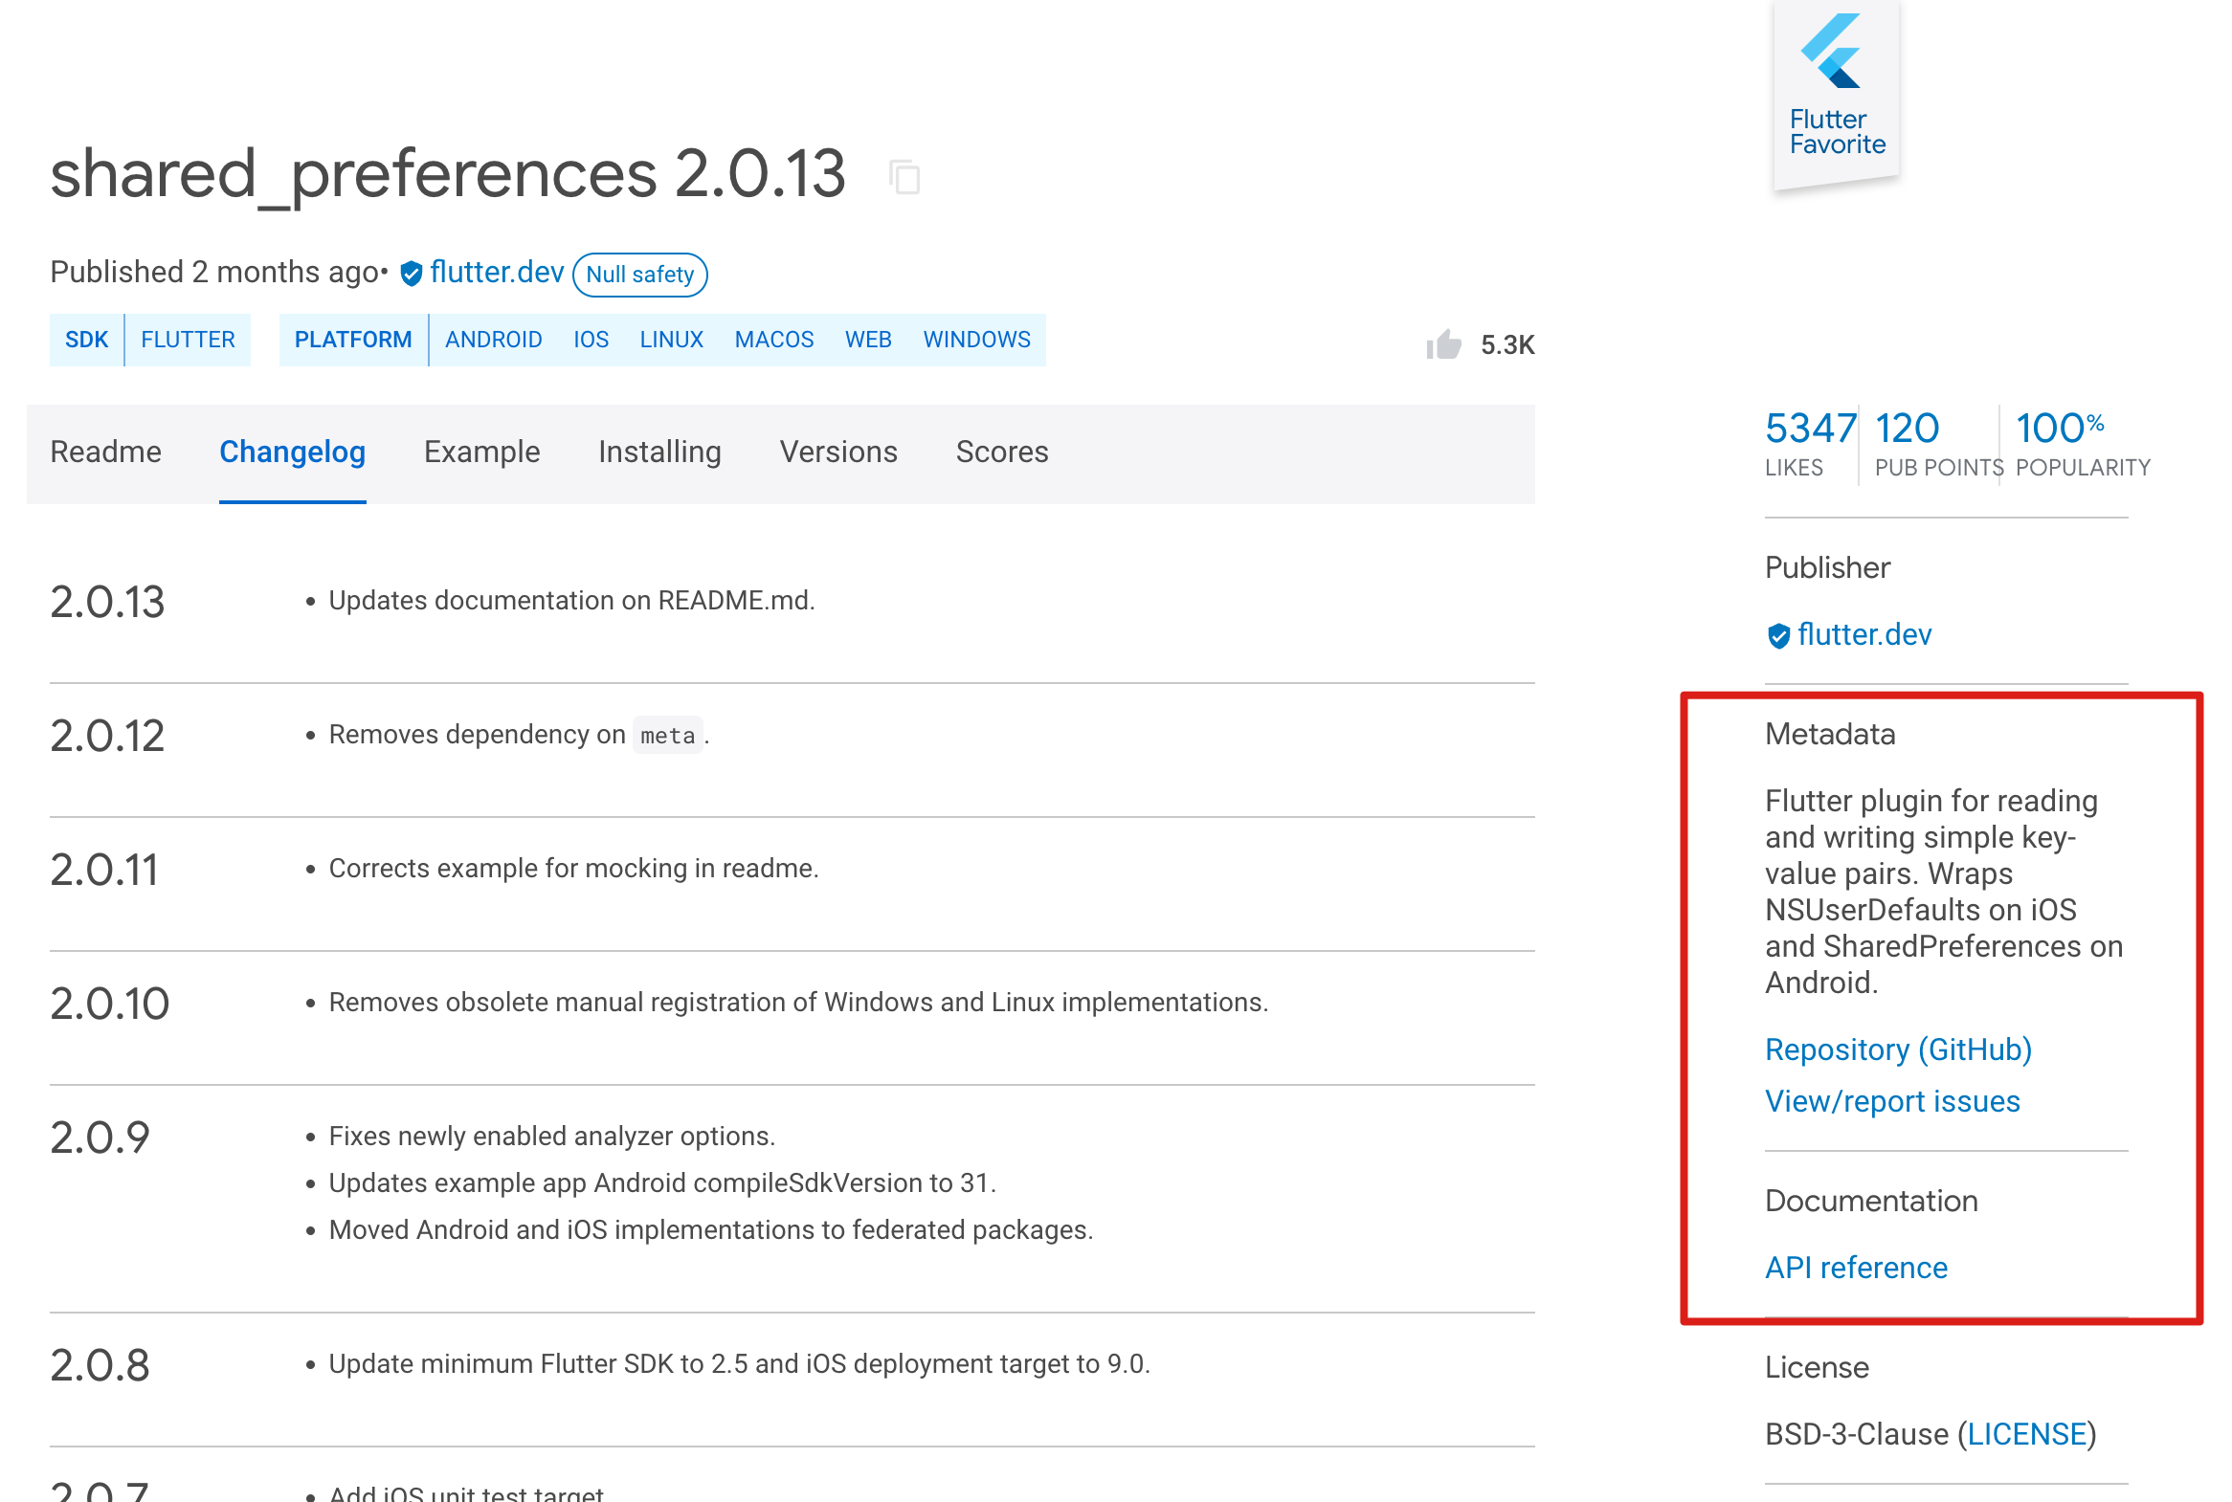This screenshot has width=2232, height=1502.
Task: Filter by the LINUX platform tag
Action: 672,340
